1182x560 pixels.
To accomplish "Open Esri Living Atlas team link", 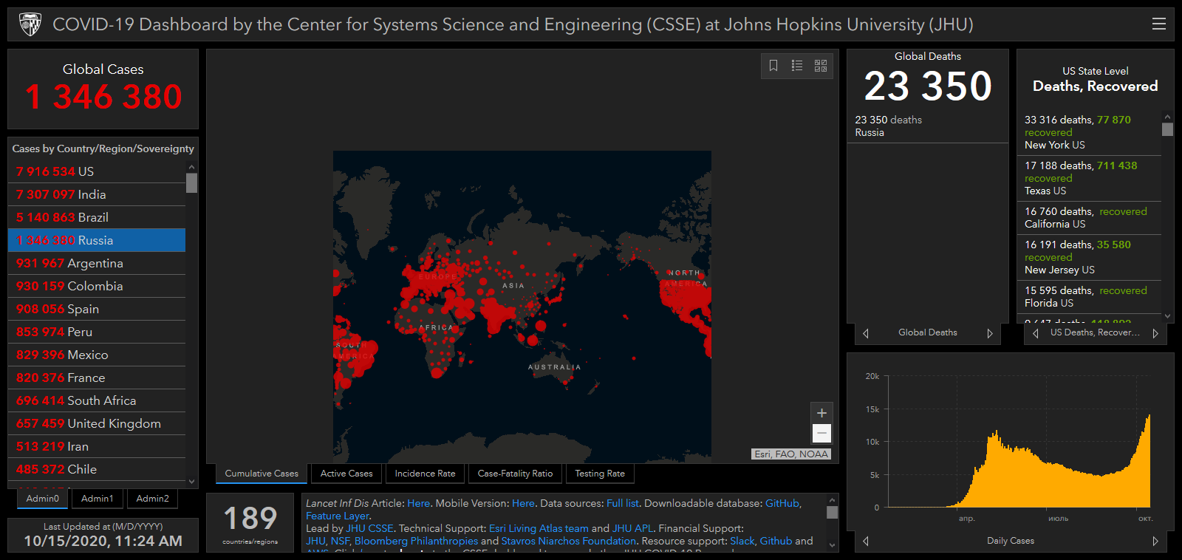I will (x=539, y=528).
